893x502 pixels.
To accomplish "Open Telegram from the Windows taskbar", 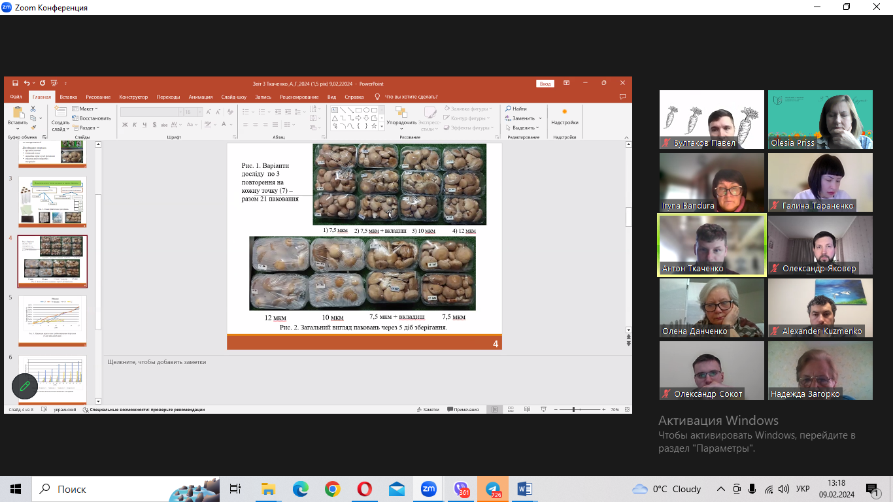I will 492,489.
